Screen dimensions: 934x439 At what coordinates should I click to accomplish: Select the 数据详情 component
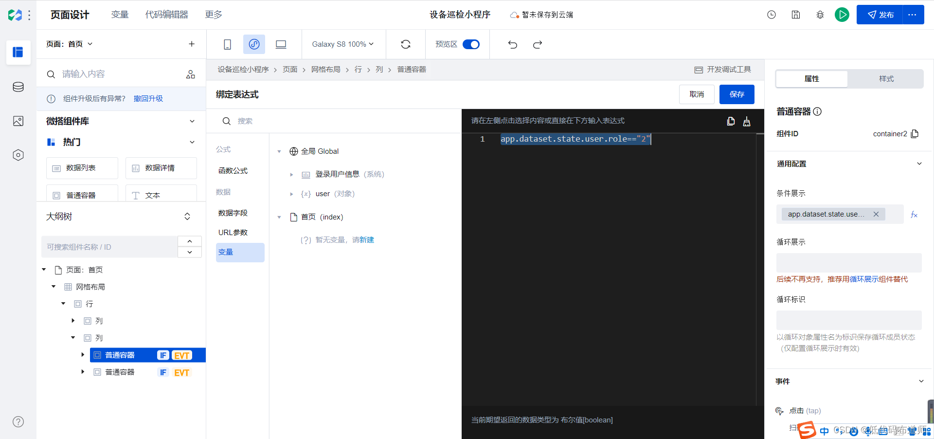pyautogui.click(x=161, y=168)
